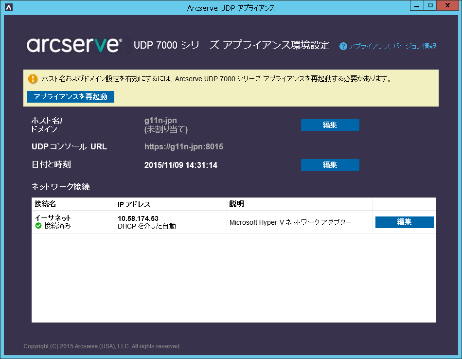This screenshot has height=359, width=462.
Task: Click the Copyright Arcserve footer text
Action: tap(102, 346)
